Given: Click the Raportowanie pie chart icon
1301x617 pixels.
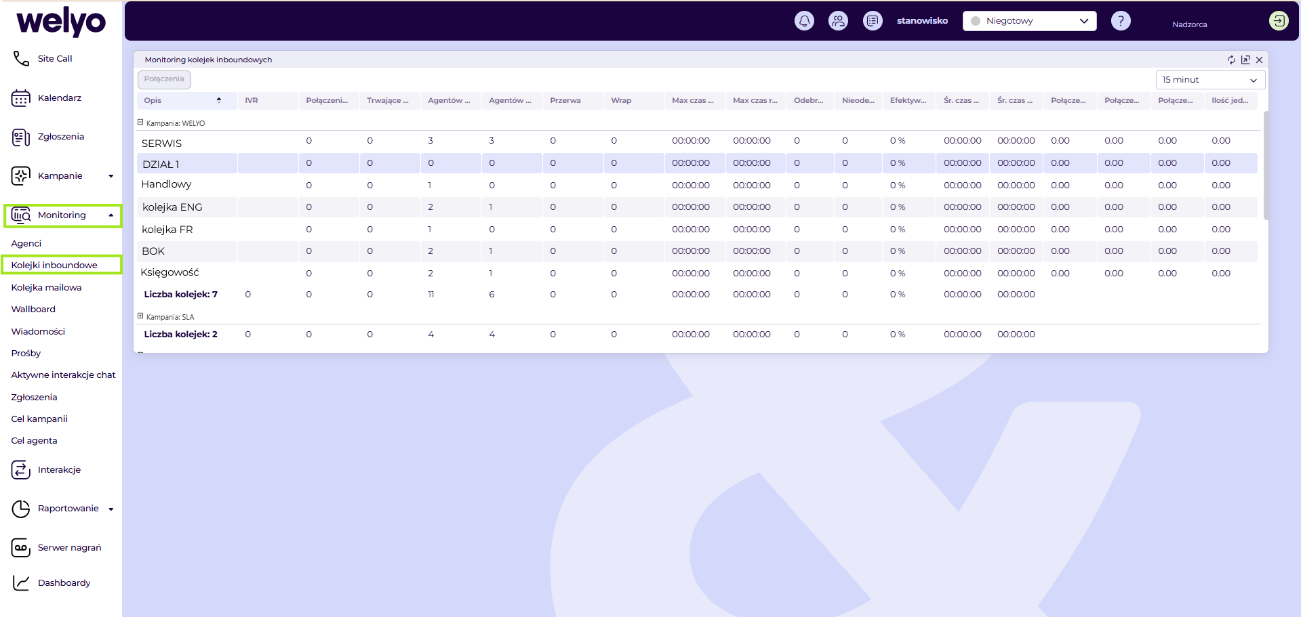Looking at the screenshot, I should tap(21, 509).
